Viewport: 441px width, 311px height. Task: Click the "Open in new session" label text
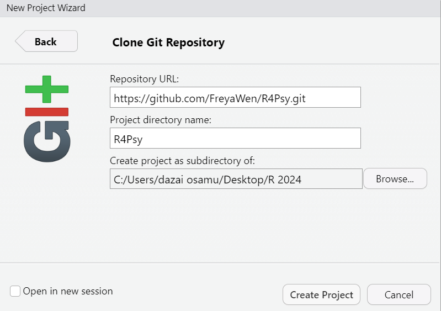coord(67,291)
